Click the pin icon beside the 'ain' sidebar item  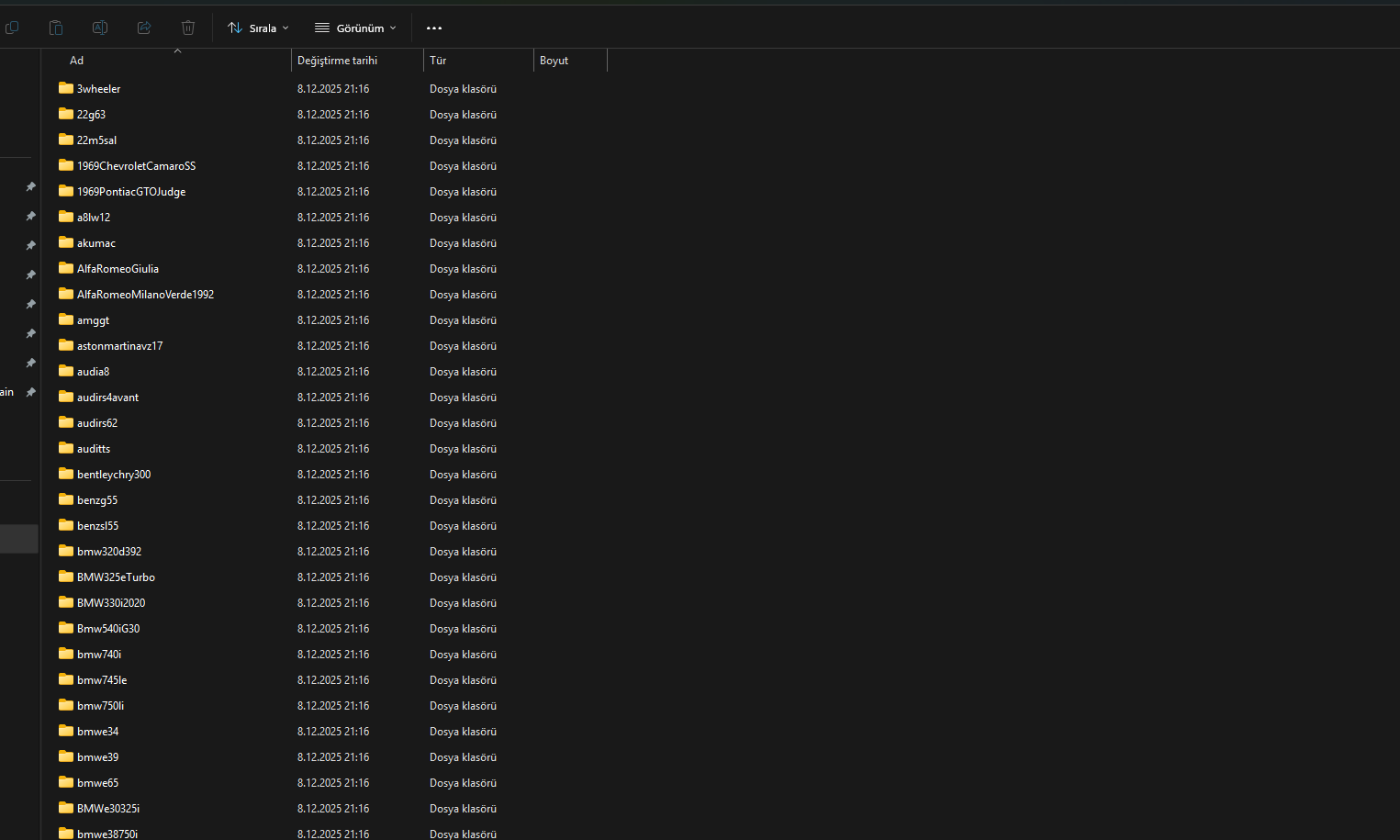pyautogui.click(x=30, y=392)
